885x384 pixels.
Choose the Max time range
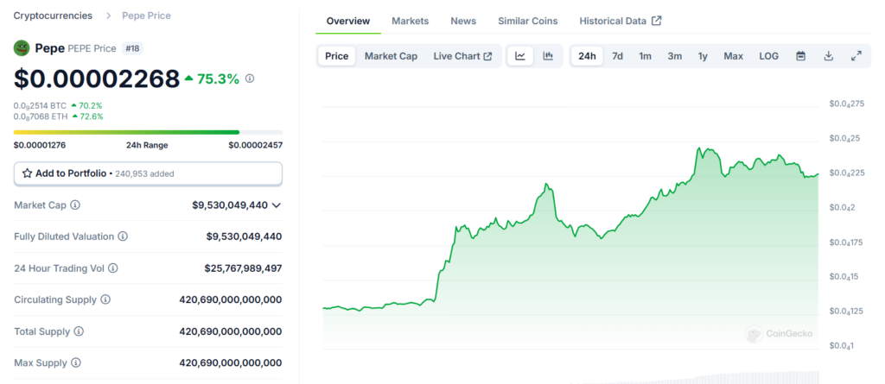(733, 56)
